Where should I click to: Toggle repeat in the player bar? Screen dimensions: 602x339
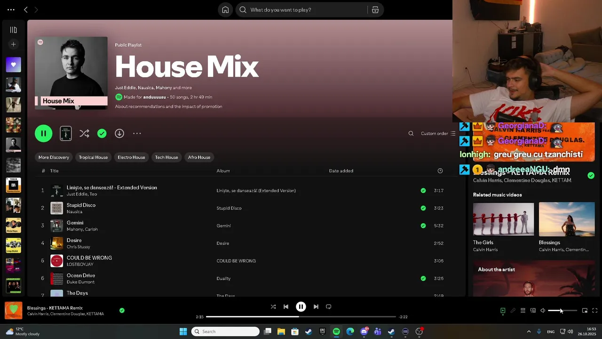[x=329, y=307]
